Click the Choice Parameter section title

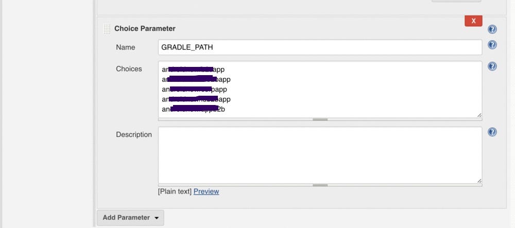coord(145,29)
